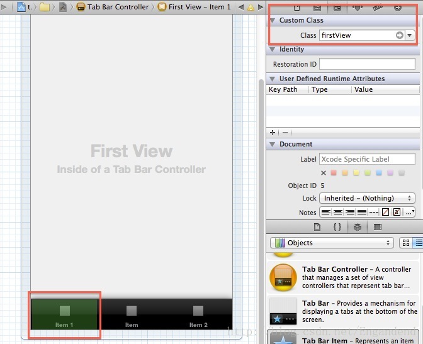Click the dashed natural alignment notes button
Viewport: 423px width, 344px height.
click(374, 213)
